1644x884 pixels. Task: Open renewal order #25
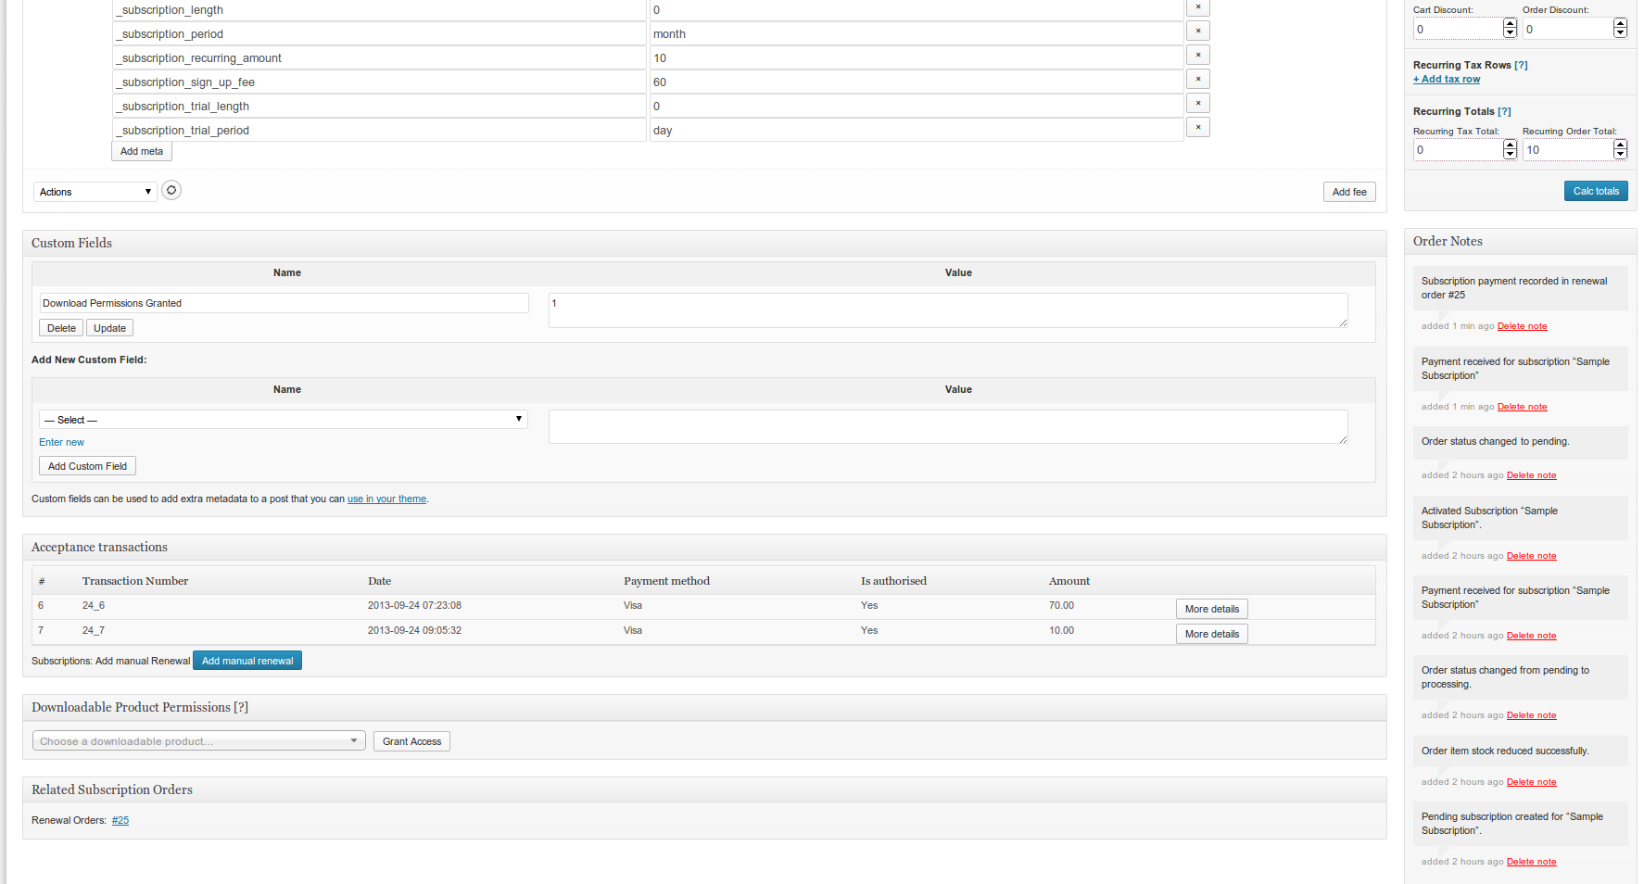pyautogui.click(x=120, y=820)
